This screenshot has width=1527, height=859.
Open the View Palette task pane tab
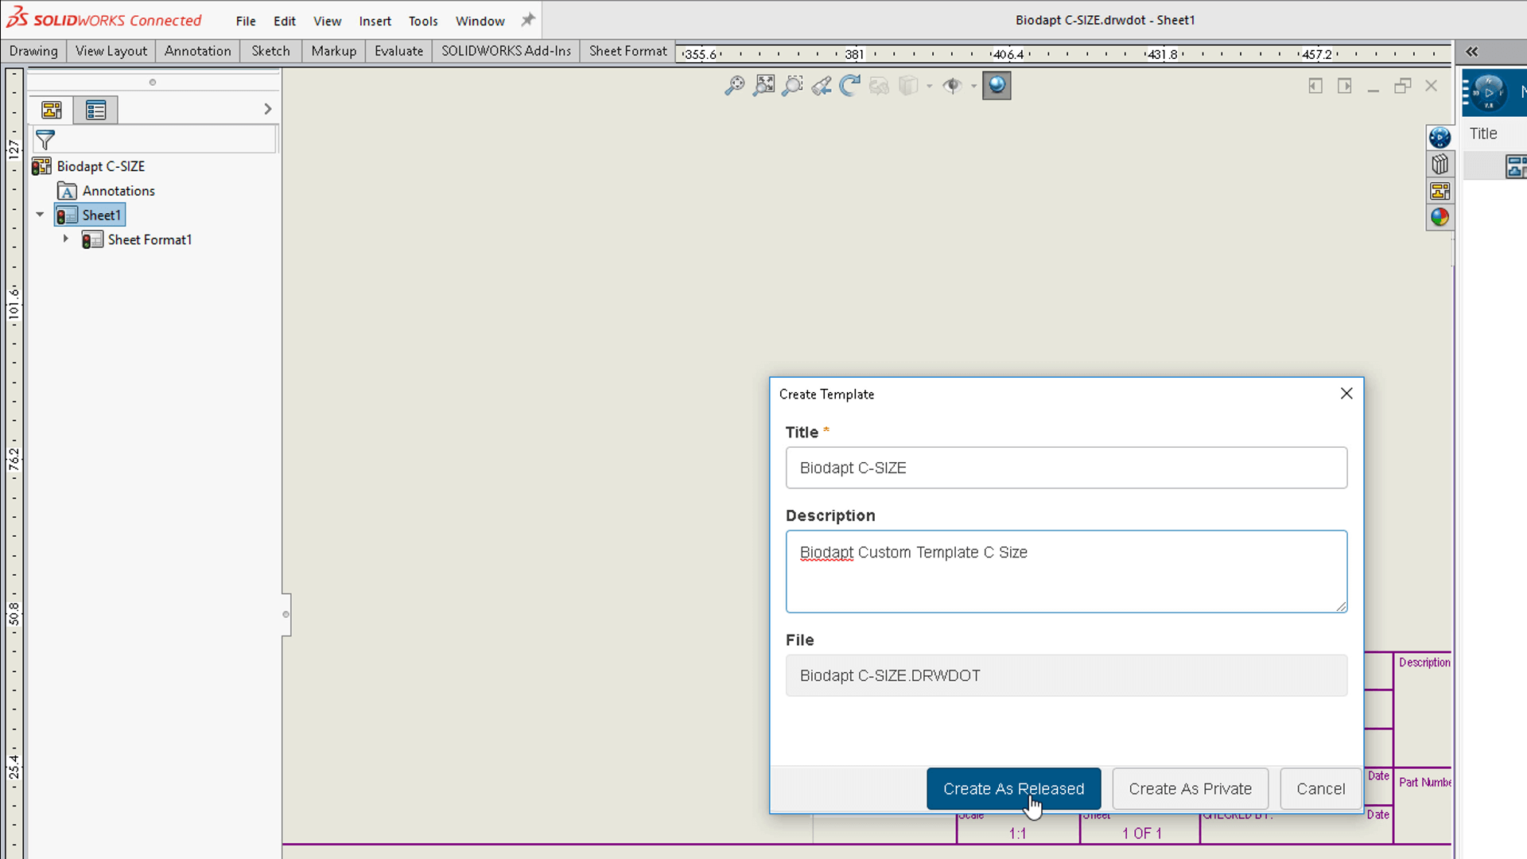pos(1440,191)
